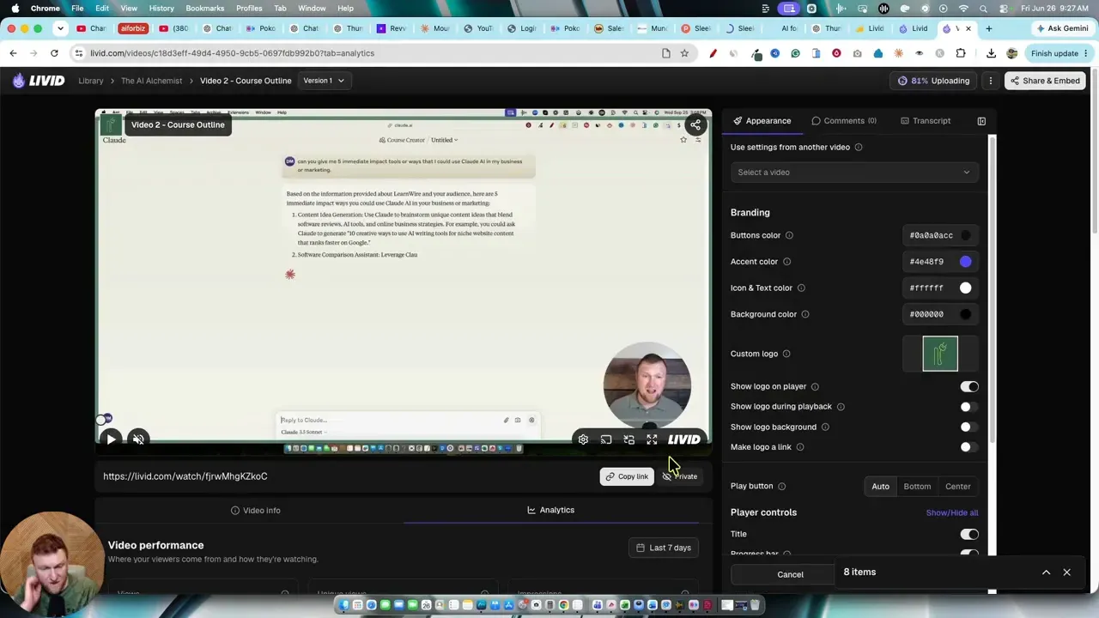Click the Share & Embed button
1099x618 pixels.
1045,81
